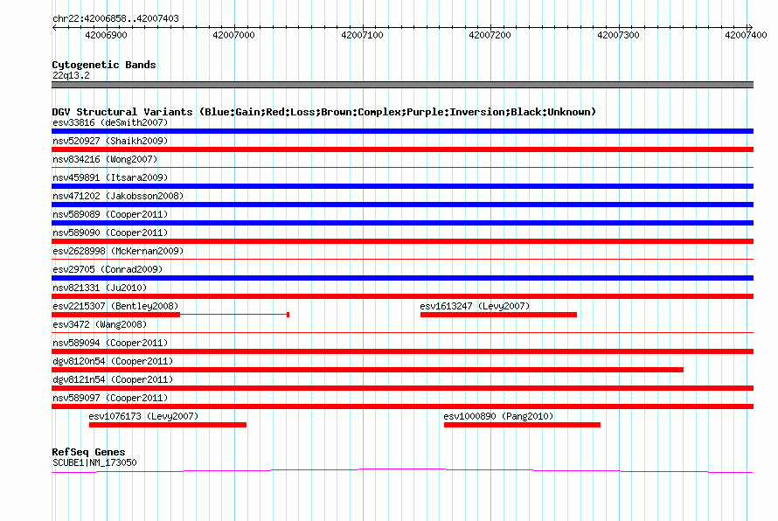Click the esv1076173 (Levy2007) label

pos(143,416)
